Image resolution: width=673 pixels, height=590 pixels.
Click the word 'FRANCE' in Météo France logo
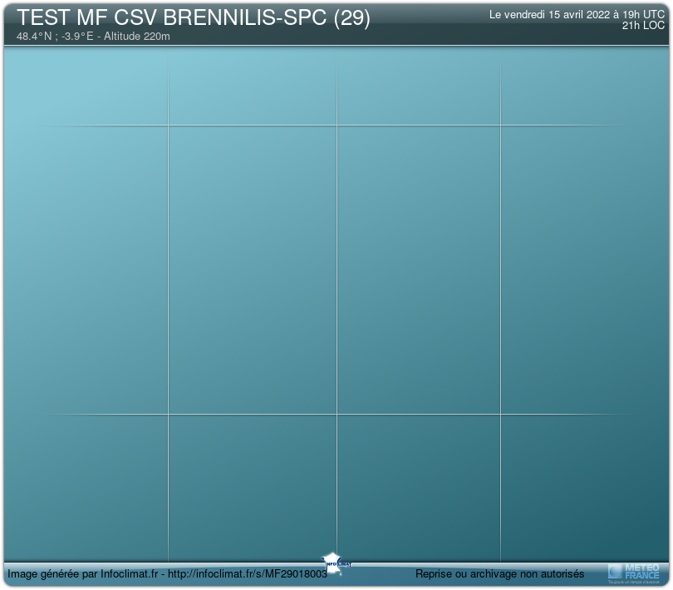point(641,575)
